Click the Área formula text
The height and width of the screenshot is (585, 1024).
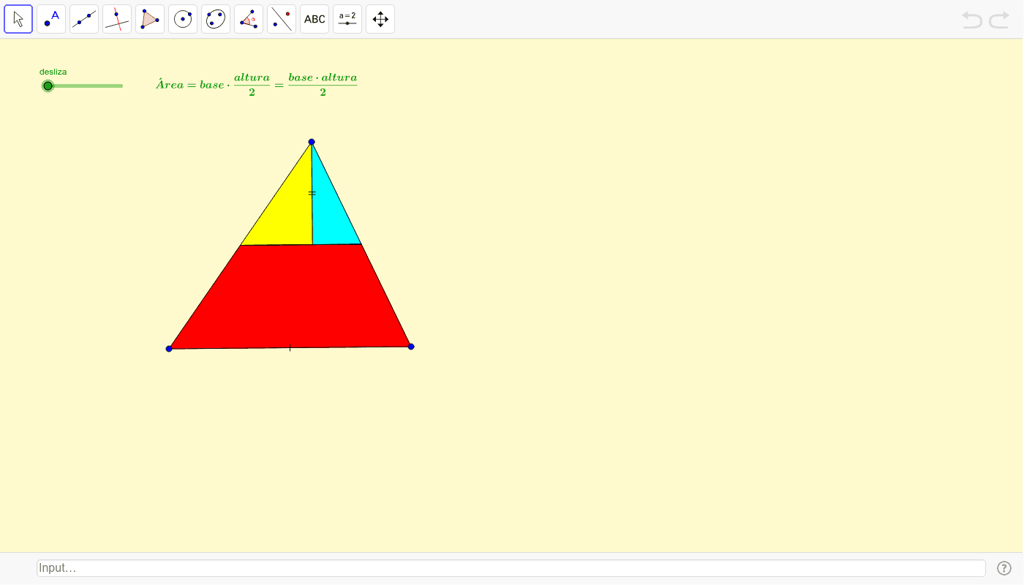click(x=257, y=84)
